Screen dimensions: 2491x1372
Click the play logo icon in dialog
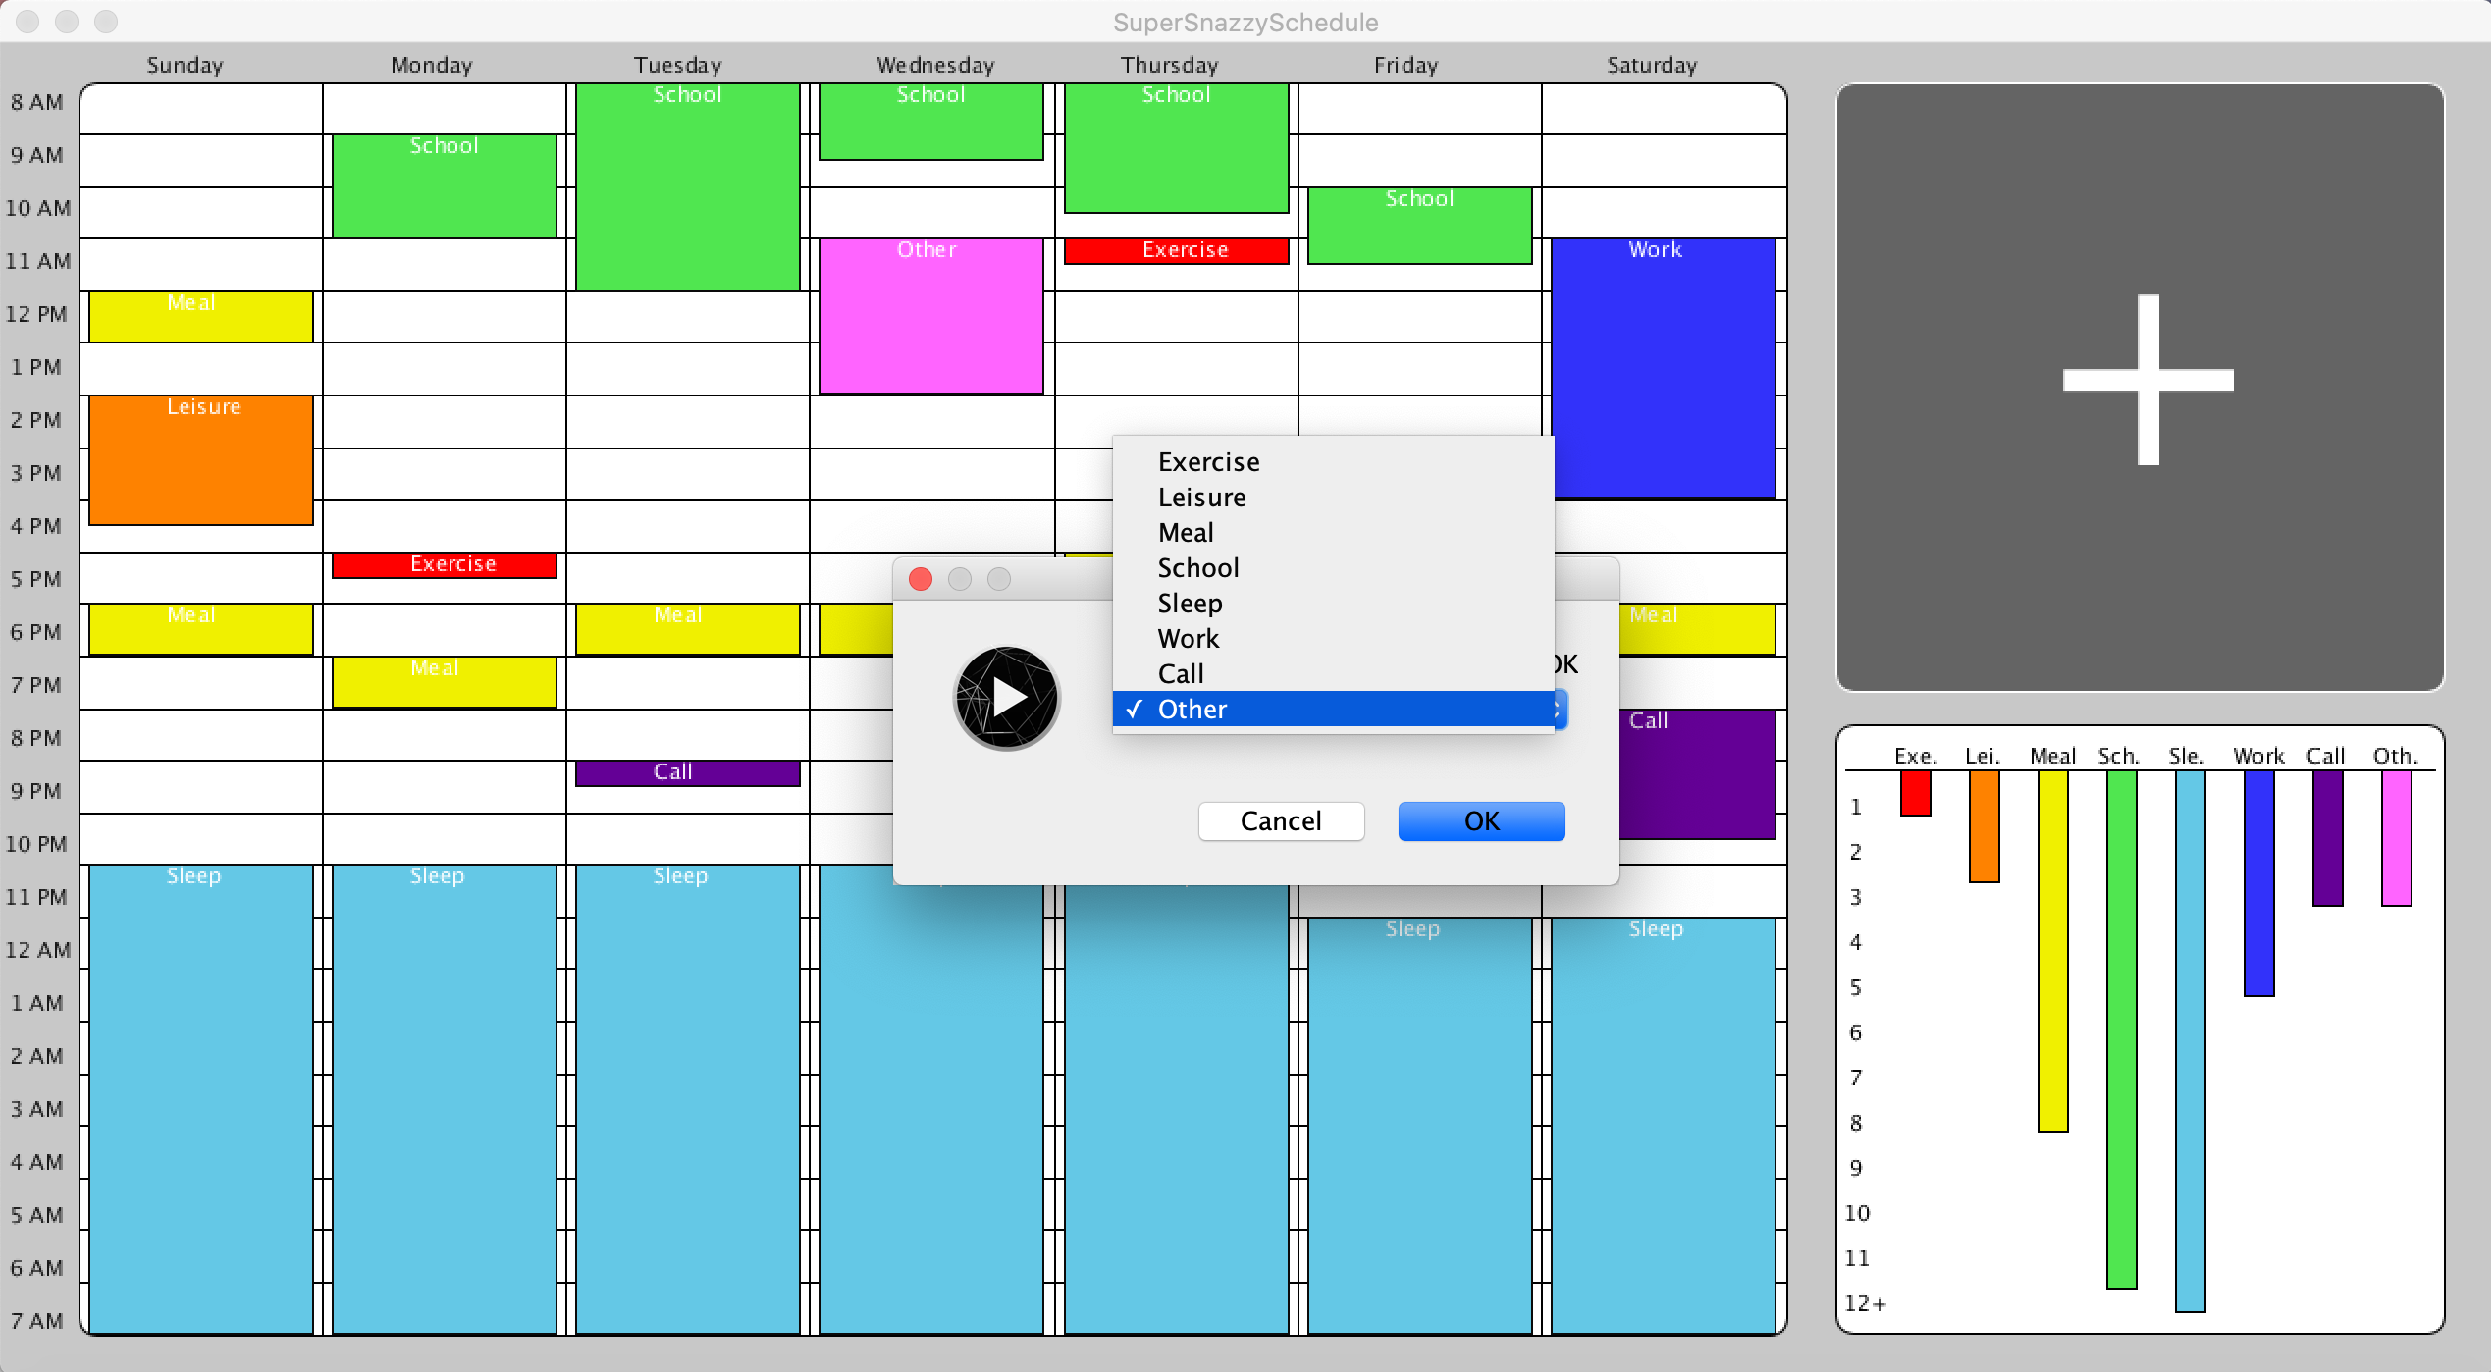(x=1006, y=698)
